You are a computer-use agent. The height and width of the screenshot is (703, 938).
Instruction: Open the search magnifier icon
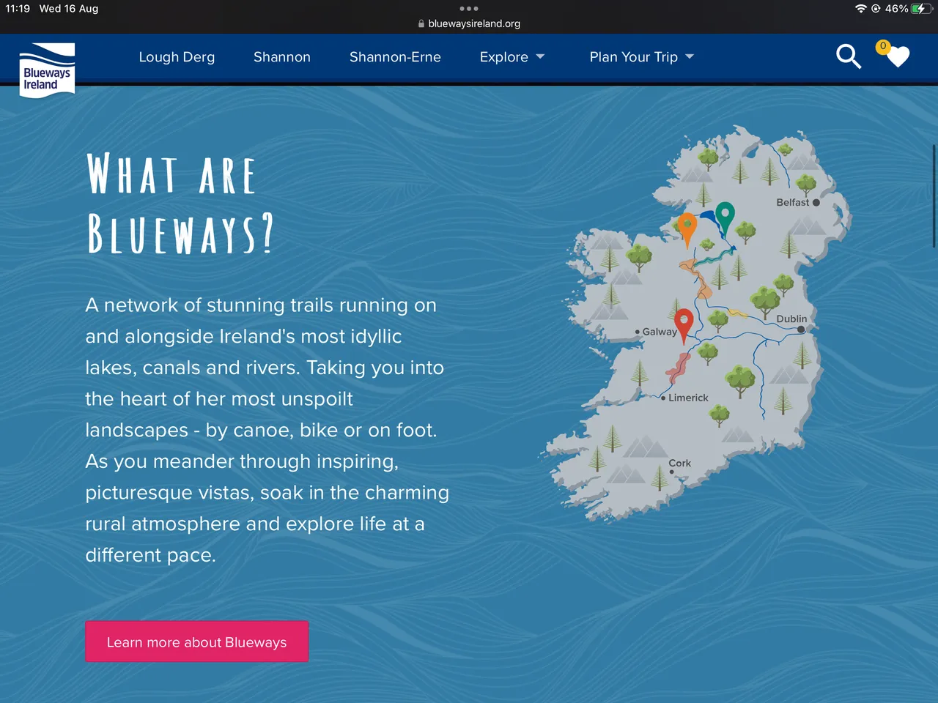849,56
